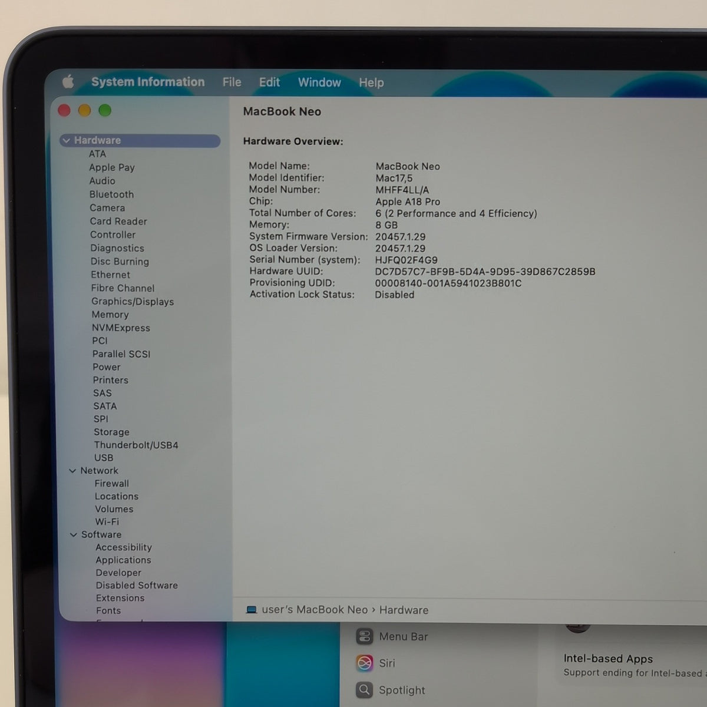Select Extensions under Software
This screenshot has width=707, height=707.
point(120,598)
